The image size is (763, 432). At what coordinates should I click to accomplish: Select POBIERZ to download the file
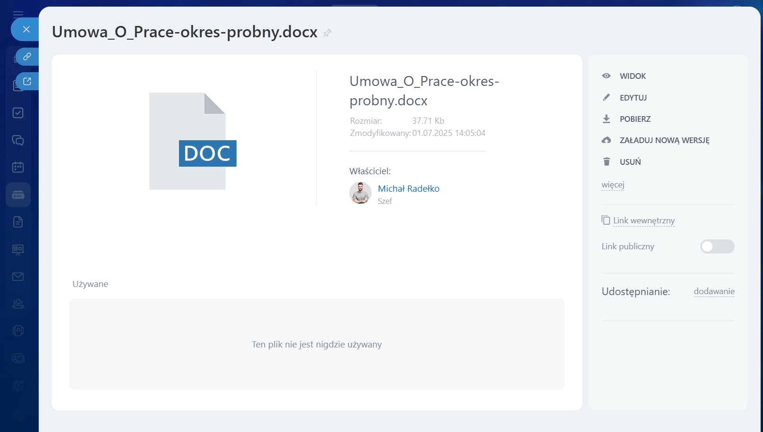pyautogui.click(x=635, y=119)
